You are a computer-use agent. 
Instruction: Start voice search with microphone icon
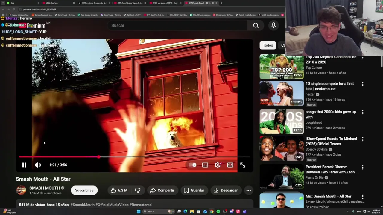[273, 25]
